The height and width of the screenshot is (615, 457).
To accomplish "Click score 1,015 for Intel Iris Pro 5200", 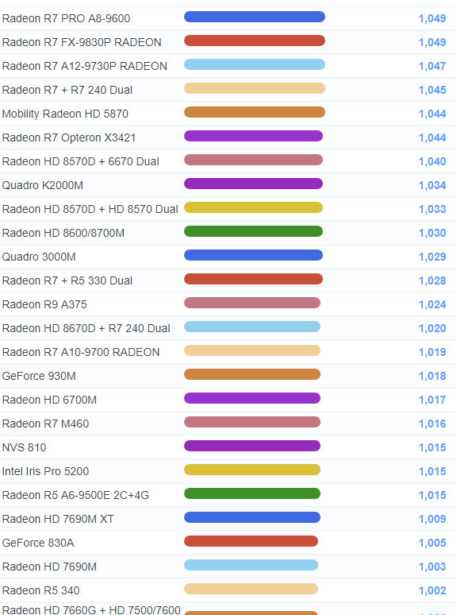I will (x=432, y=471).
